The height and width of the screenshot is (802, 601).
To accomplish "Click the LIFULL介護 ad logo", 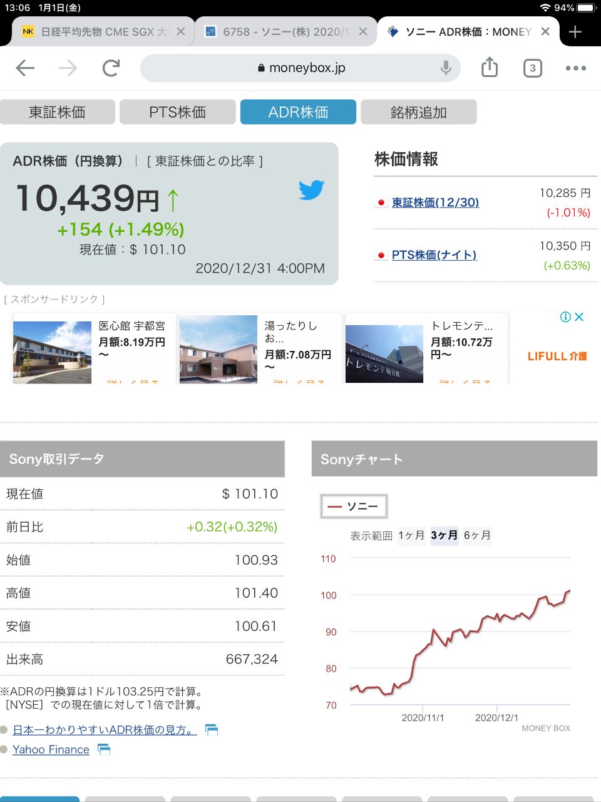I will [557, 356].
